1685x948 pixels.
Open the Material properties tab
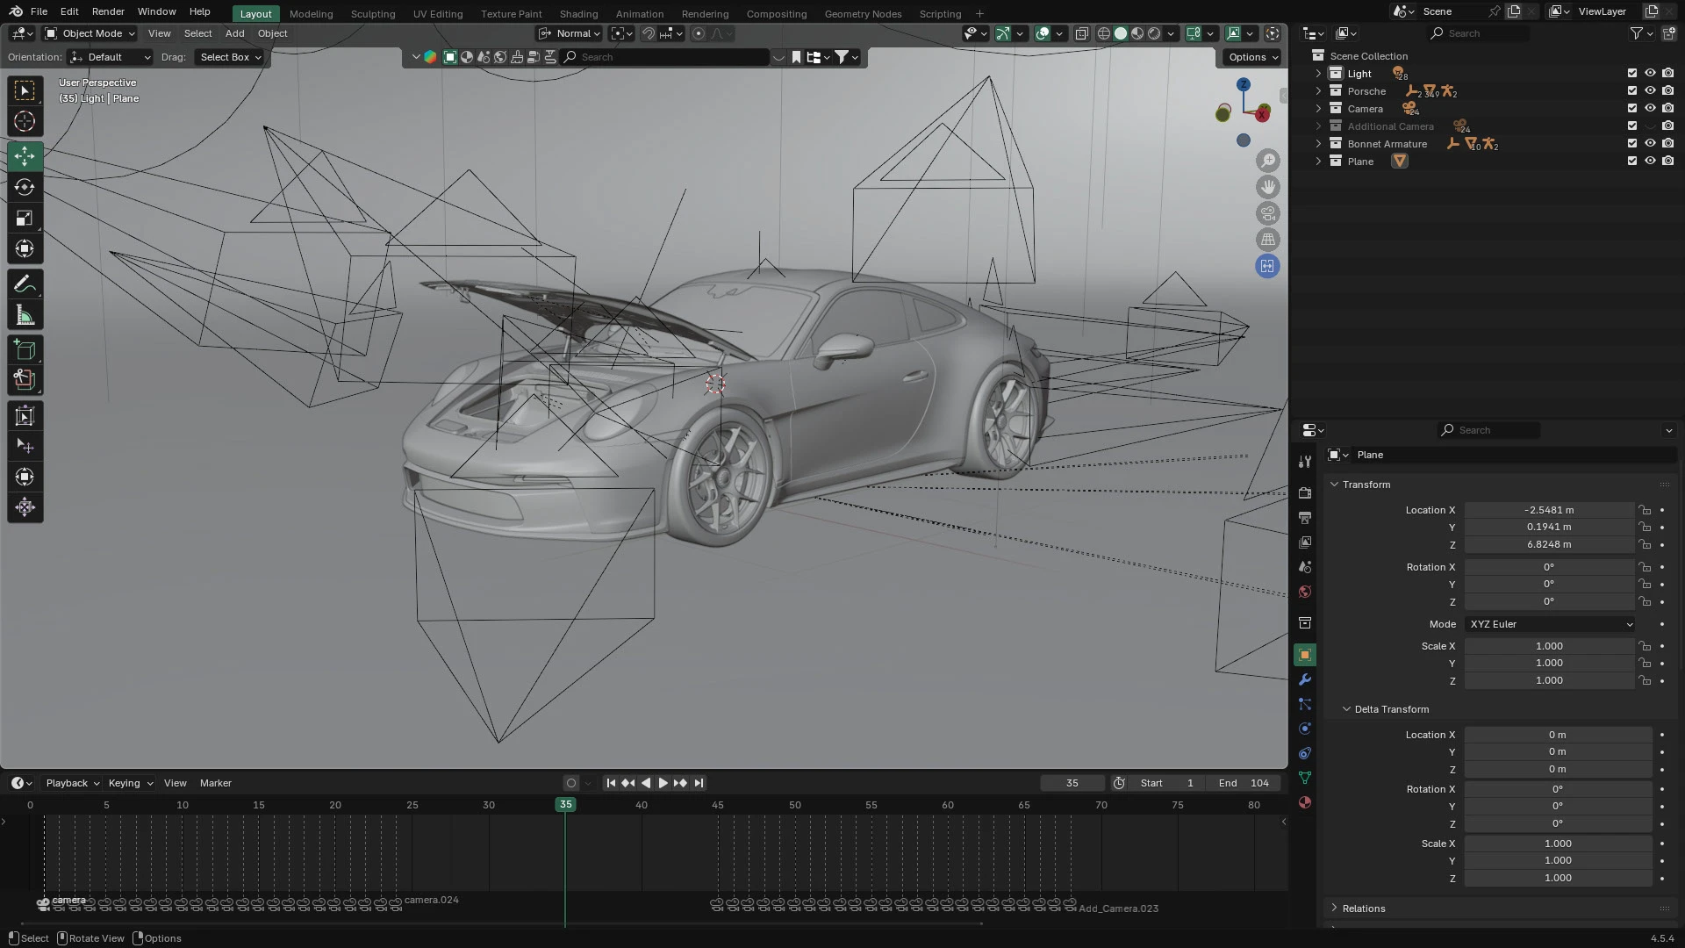click(1305, 801)
